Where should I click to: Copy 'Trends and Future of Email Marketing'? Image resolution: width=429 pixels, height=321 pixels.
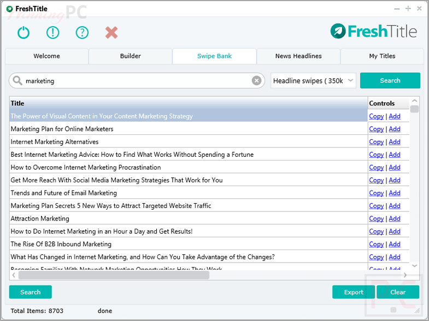pos(376,193)
